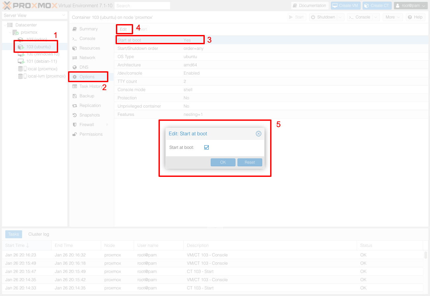Screen dimensions: 430x296
Task: Expand the More dropdown menu
Action: point(392,17)
